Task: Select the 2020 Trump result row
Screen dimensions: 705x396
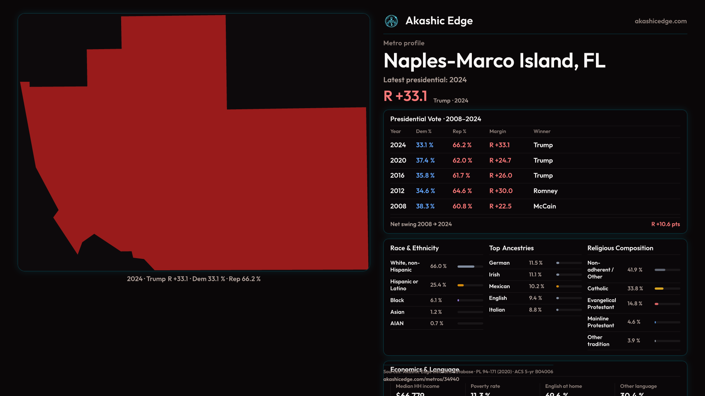Action: click(x=535, y=161)
